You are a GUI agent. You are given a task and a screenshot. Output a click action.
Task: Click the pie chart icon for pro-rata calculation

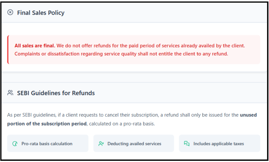coord(15,144)
